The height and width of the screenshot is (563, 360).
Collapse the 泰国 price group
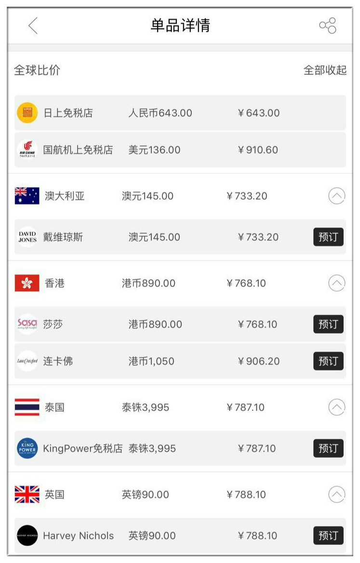337,408
